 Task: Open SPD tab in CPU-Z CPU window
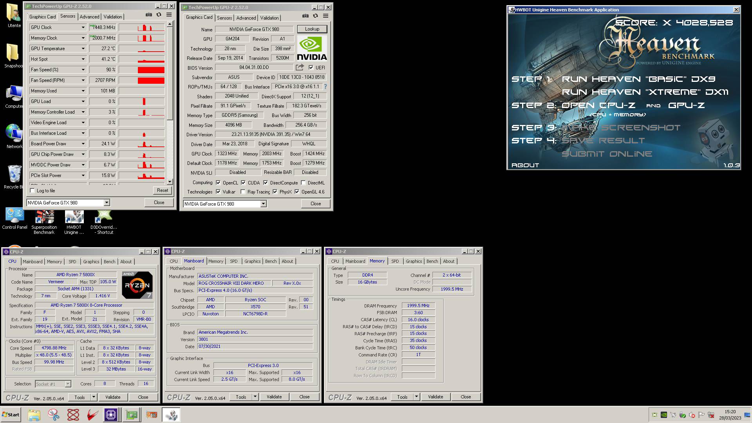72,261
